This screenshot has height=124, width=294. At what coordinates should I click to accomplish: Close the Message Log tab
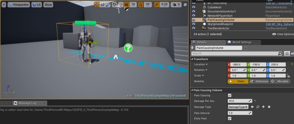[x=44, y=103]
